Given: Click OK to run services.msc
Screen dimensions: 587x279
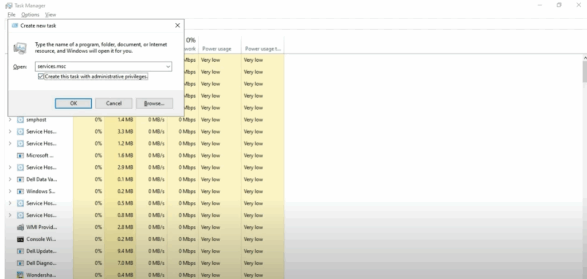Looking at the screenshot, I should (x=73, y=103).
